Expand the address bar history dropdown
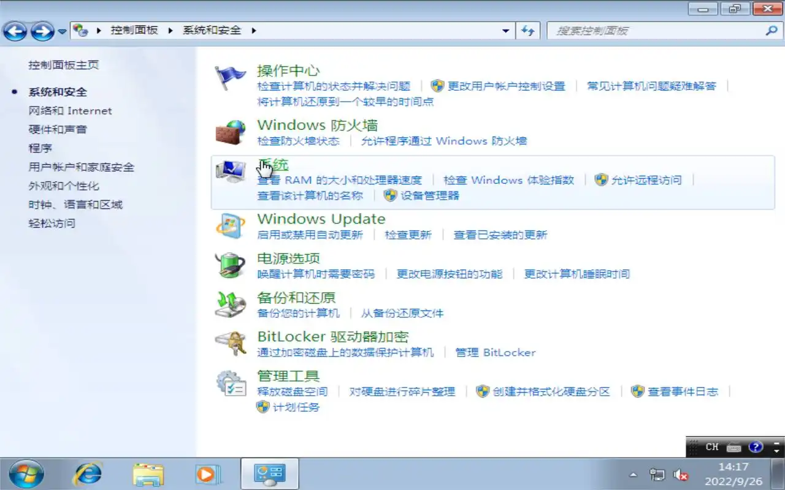 505,31
